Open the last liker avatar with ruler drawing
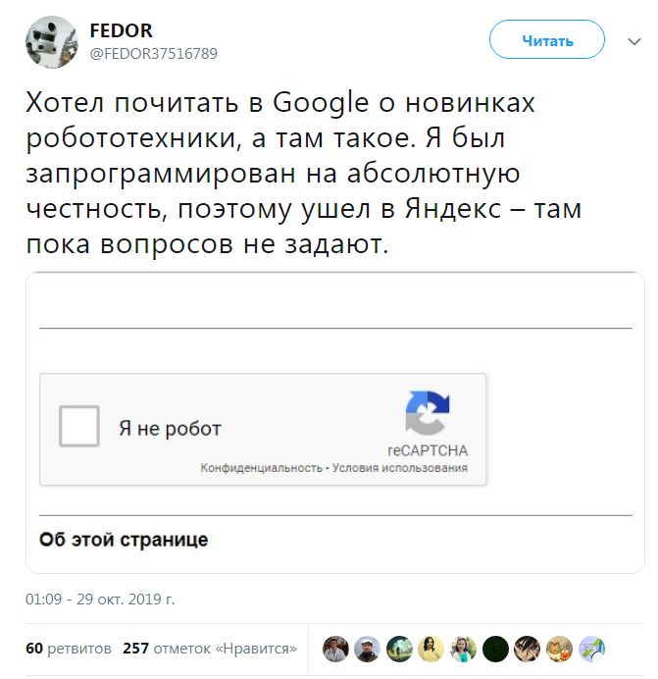Screen dimensions: 658x679 click(x=591, y=649)
